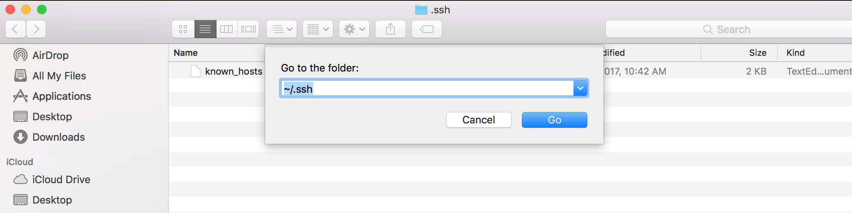Open the Arrange items dropdown
The width and height of the screenshot is (852, 213).
click(x=282, y=29)
